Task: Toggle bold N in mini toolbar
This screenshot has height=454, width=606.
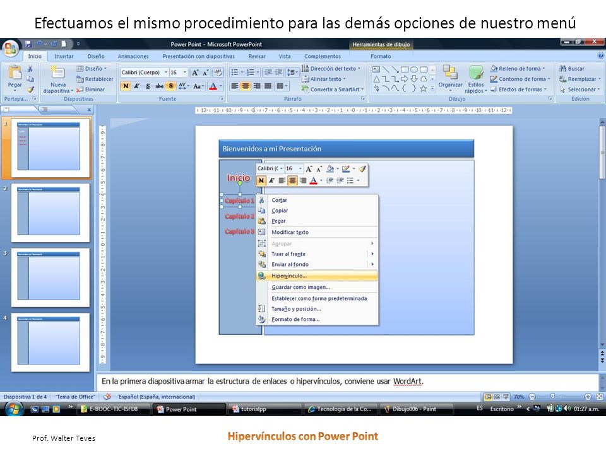Action: coord(261,181)
